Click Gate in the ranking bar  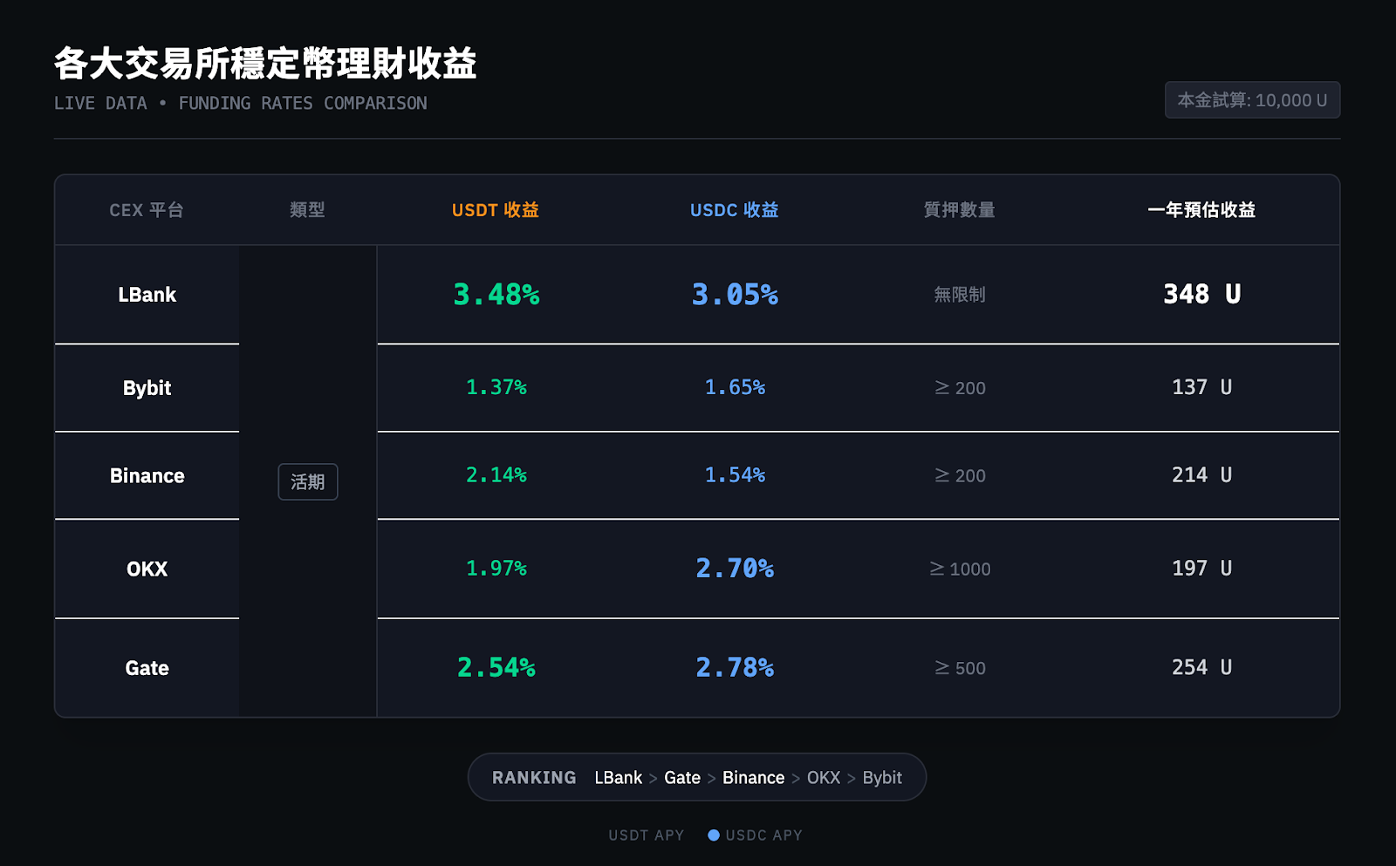(x=682, y=778)
